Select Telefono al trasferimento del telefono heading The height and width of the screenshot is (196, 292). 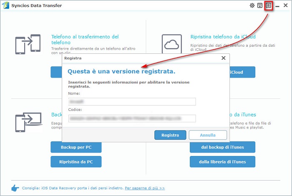tap(85, 40)
